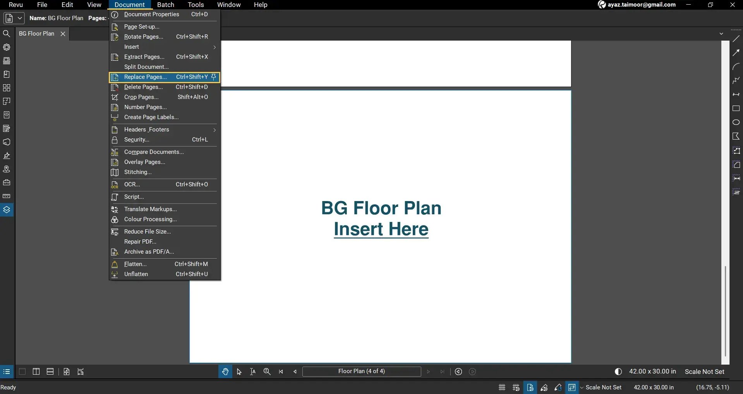Screen dimensions: 743x394
Task: Click the previous view navigation button
Action: 458,372
